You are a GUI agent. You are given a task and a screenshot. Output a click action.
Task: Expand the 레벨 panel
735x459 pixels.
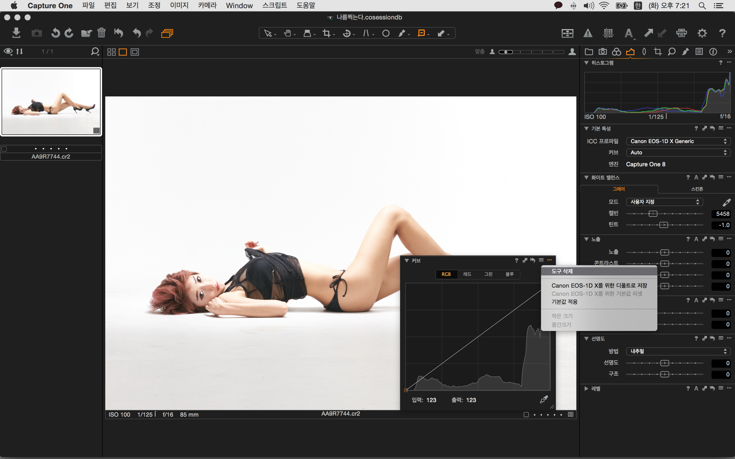point(586,389)
